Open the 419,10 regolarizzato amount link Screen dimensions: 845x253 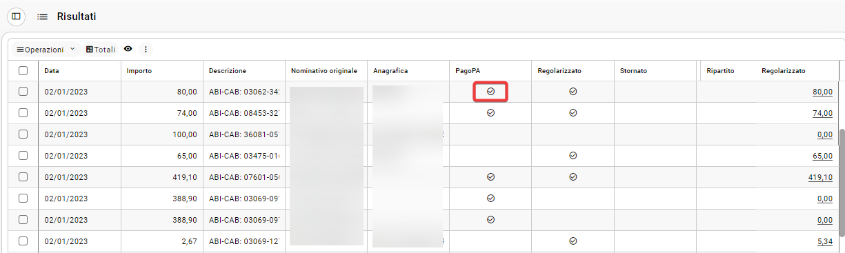pyautogui.click(x=820, y=177)
